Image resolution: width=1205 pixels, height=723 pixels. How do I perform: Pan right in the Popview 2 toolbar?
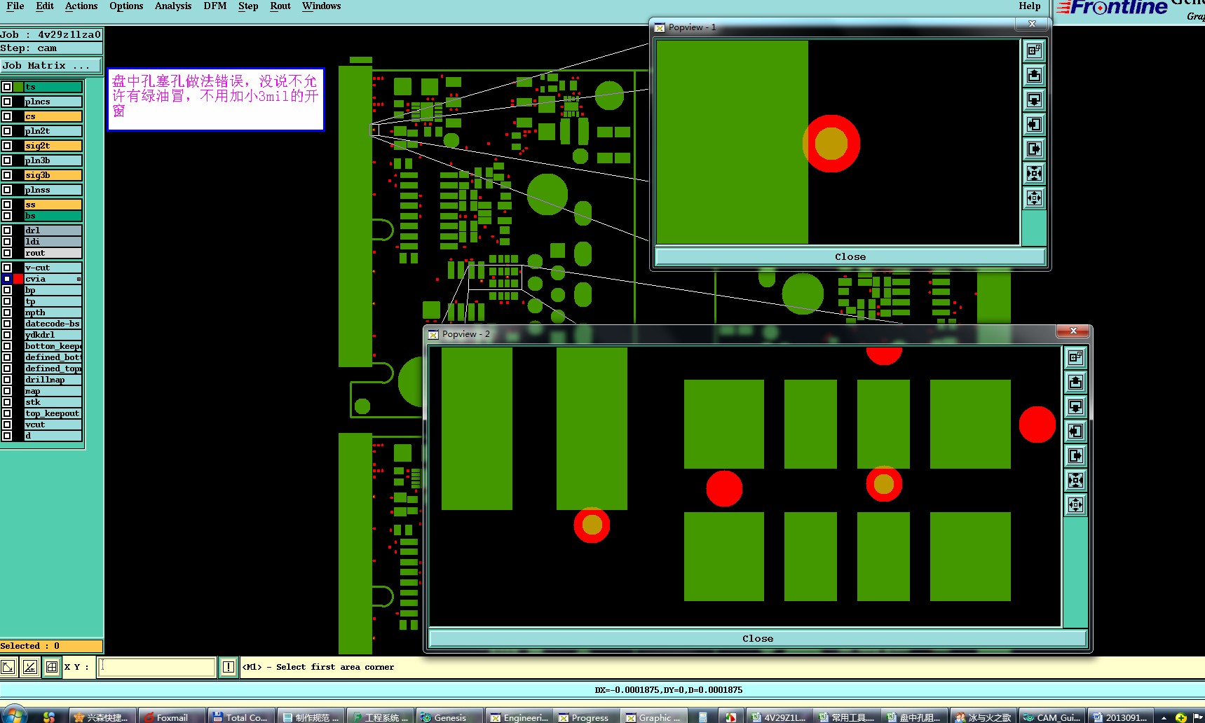(x=1075, y=455)
